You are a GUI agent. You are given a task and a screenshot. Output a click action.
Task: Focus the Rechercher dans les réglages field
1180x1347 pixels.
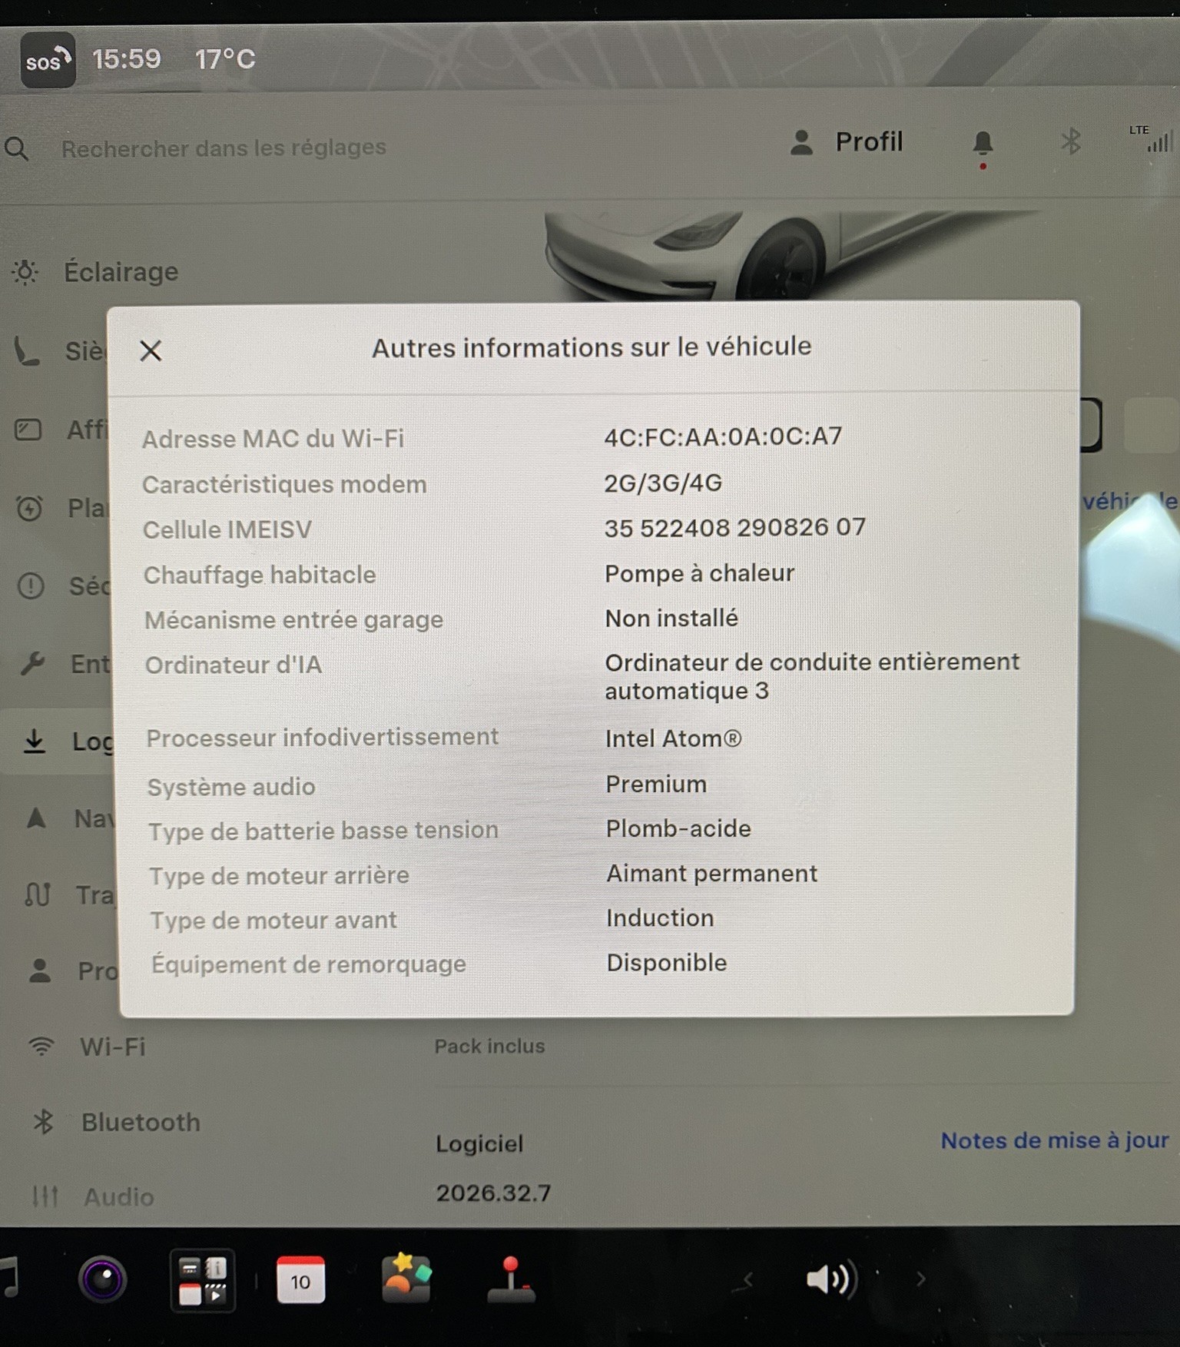coord(224,148)
